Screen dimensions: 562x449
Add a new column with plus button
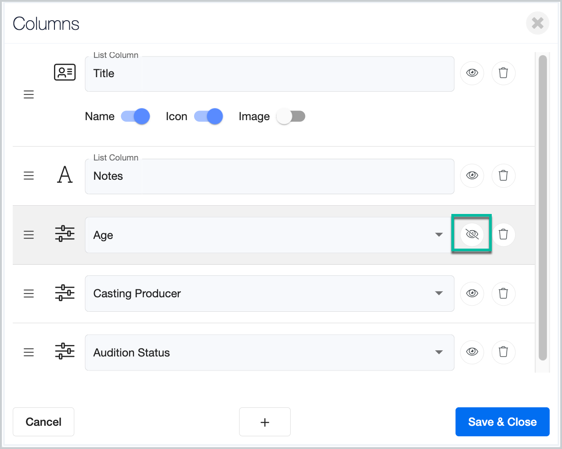pyautogui.click(x=265, y=422)
